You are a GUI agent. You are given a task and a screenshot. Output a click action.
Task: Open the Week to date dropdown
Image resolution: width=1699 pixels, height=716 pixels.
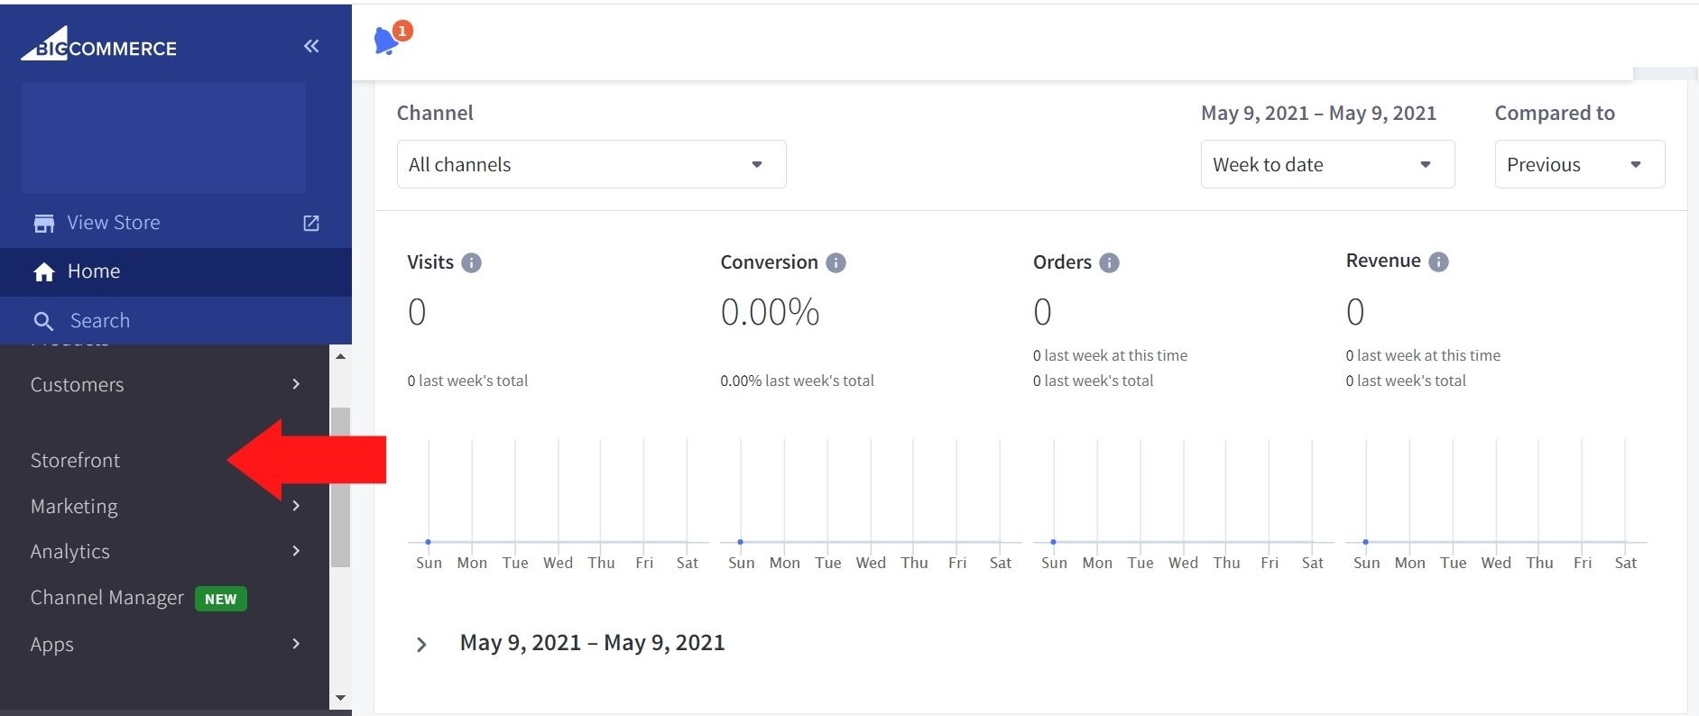1326,164
